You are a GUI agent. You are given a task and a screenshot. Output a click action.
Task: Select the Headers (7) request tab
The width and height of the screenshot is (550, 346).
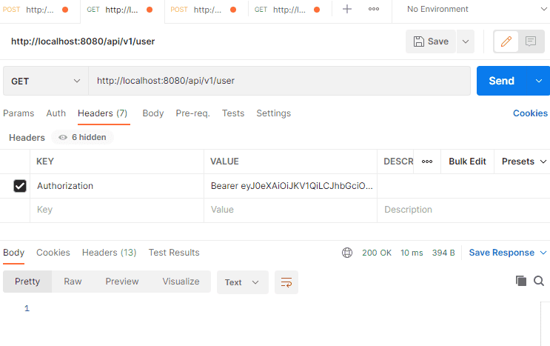tap(102, 113)
